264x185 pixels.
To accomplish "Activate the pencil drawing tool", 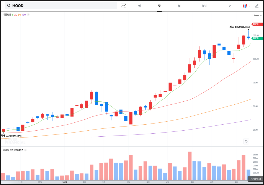I will [257, 6].
